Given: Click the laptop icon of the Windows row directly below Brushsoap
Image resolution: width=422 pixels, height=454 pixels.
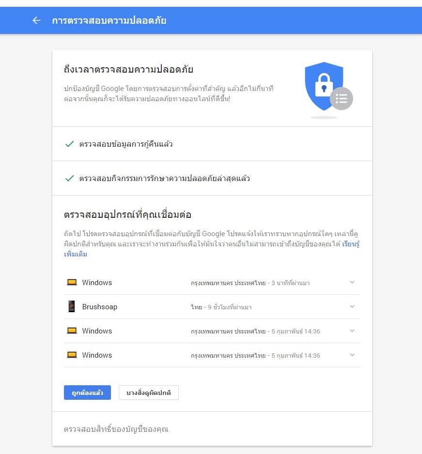Looking at the screenshot, I should (x=72, y=331).
